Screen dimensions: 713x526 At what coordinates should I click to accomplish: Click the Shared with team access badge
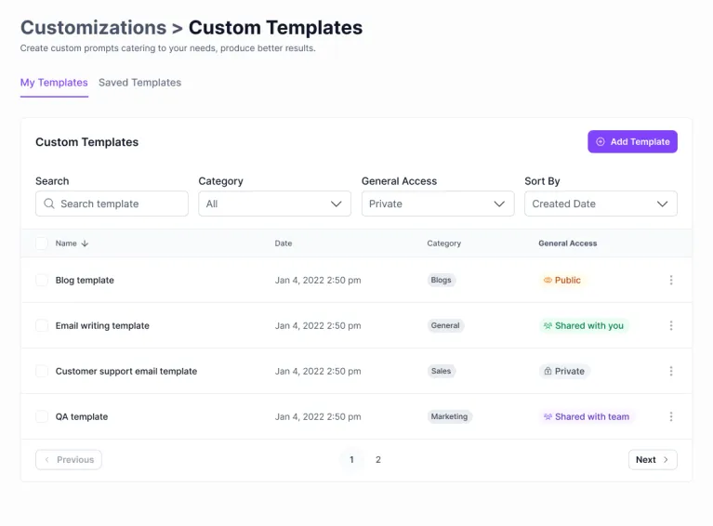tap(587, 416)
